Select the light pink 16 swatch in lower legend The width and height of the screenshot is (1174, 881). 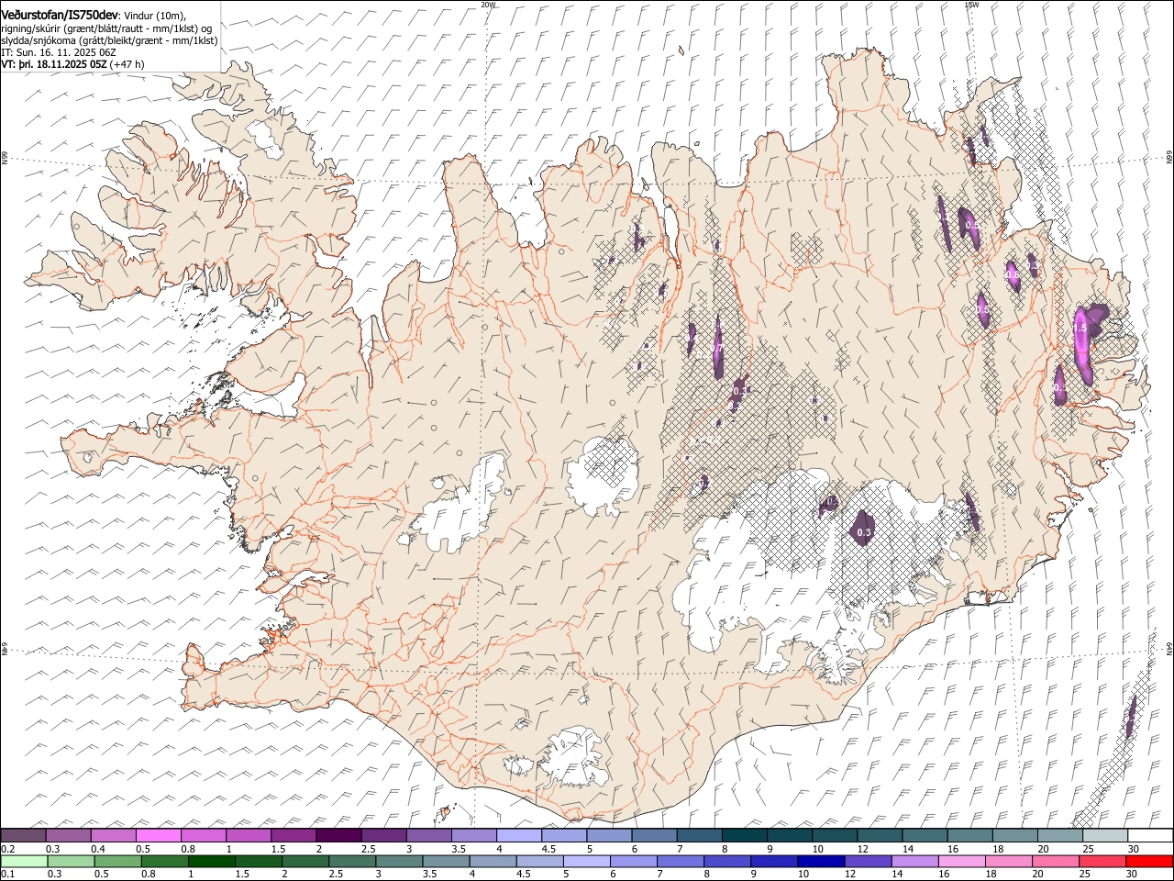960,862
